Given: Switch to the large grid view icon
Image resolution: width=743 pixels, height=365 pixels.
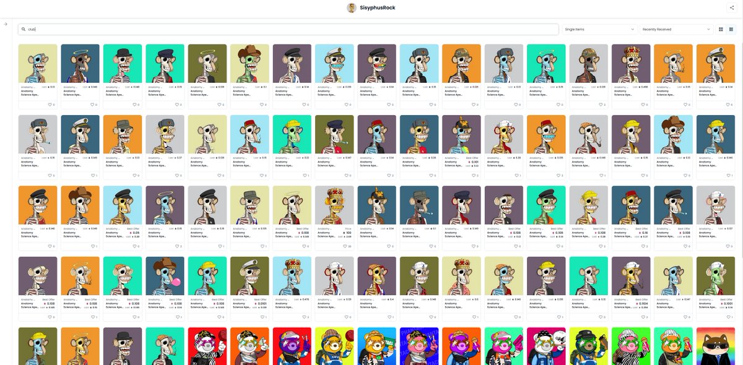Looking at the screenshot, I should coord(721,29).
